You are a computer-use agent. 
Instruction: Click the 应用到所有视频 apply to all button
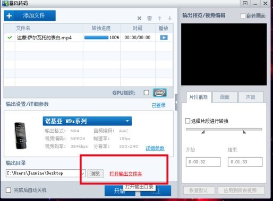241,190
